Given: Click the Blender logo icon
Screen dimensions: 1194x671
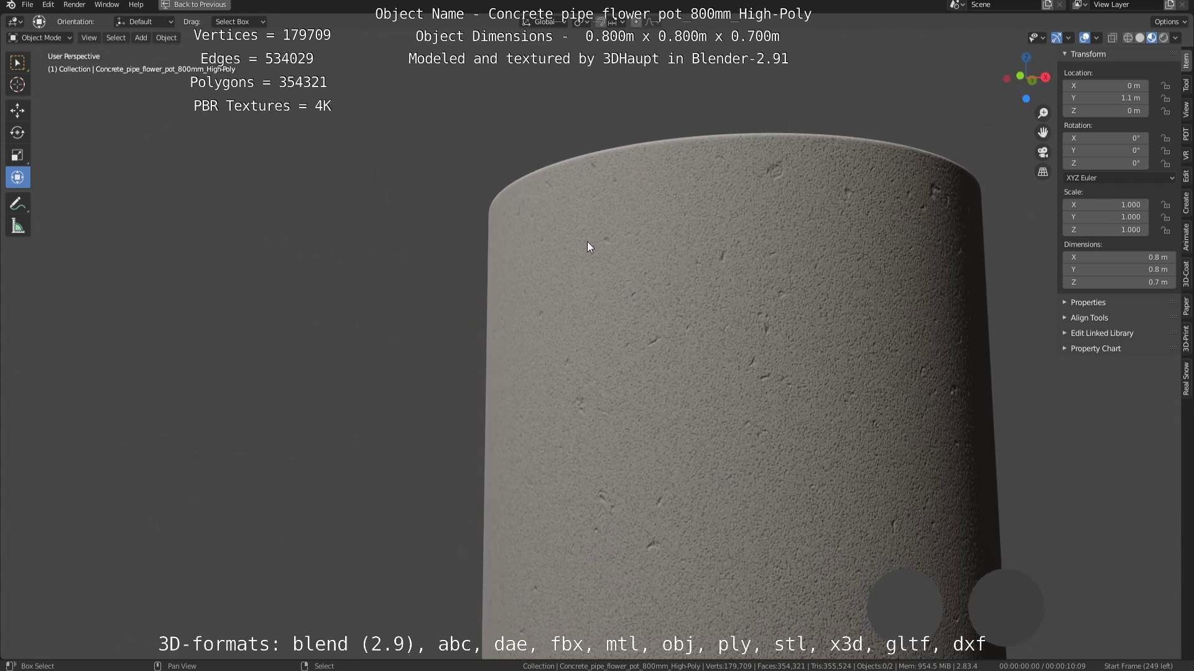Looking at the screenshot, I should pyautogui.click(x=11, y=4).
